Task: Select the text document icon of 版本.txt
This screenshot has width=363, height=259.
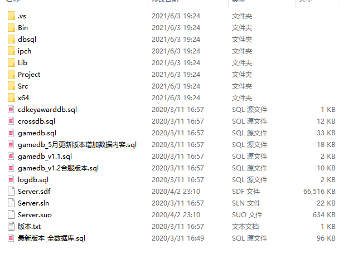Action: pos(11,226)
